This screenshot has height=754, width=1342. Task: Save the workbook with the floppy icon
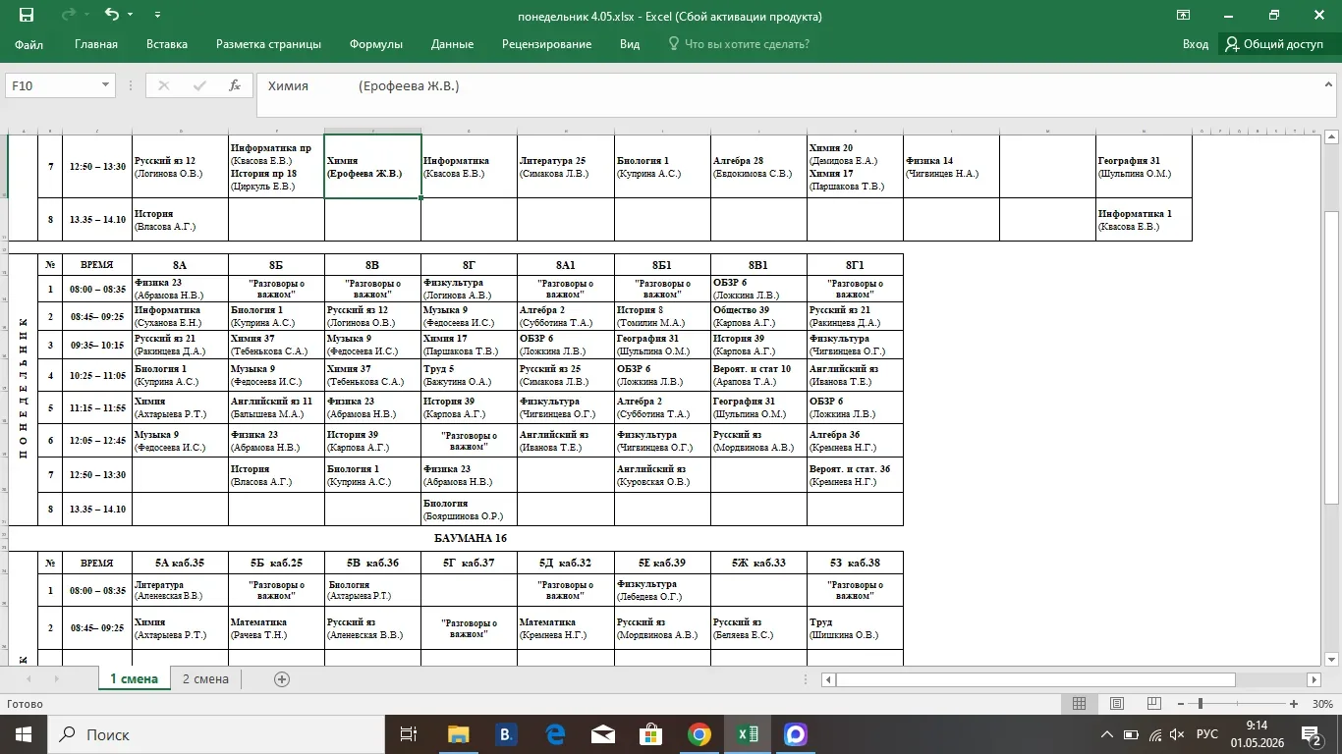pyautogui.click(x=27, y=15)
